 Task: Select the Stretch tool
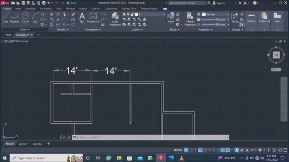(52, 24)
